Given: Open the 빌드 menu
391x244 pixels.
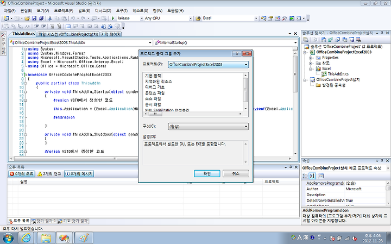Looking at the screenshot, I should [84, 10].
